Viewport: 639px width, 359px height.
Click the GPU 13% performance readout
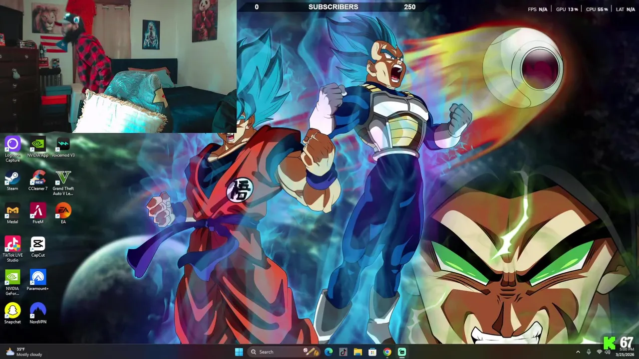[567, 9]
